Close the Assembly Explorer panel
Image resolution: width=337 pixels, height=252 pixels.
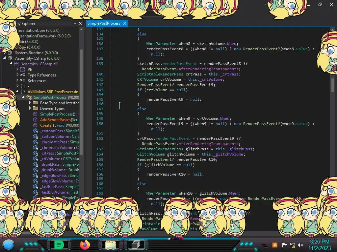tap(80, 23)
